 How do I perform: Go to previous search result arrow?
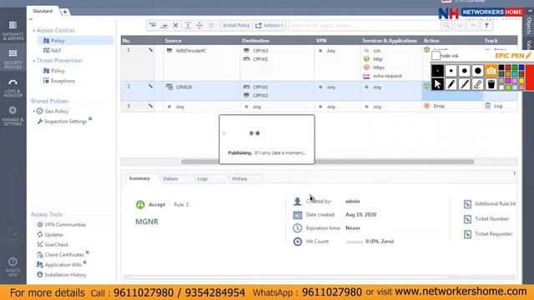pos(473,26)
